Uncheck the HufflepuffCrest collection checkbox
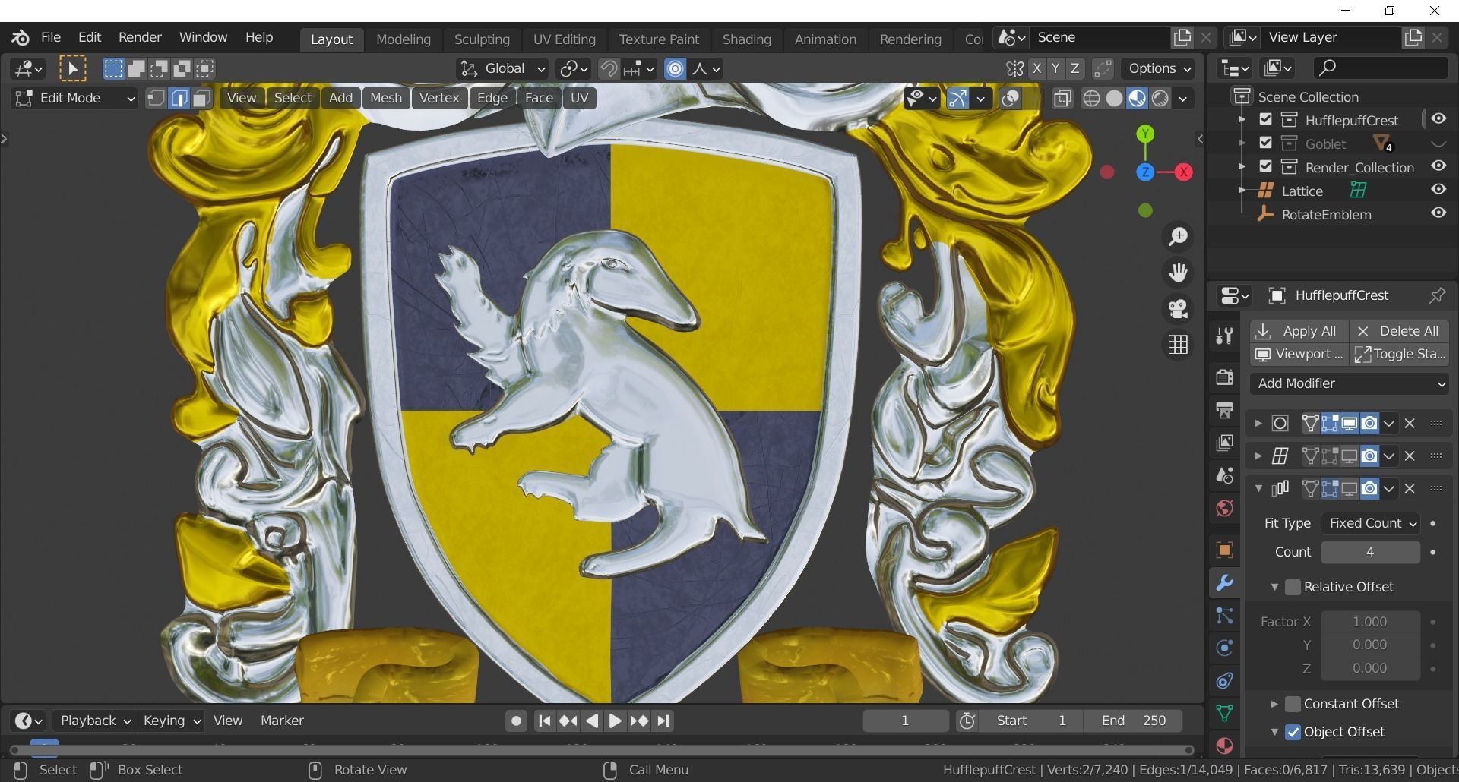 click(1265, 119)
